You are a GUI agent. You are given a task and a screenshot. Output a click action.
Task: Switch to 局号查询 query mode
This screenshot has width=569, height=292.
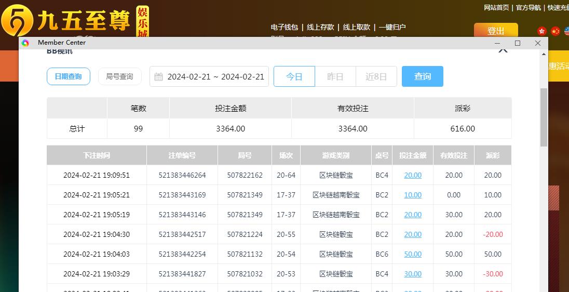pyautogui.click(x=119, y=76)
